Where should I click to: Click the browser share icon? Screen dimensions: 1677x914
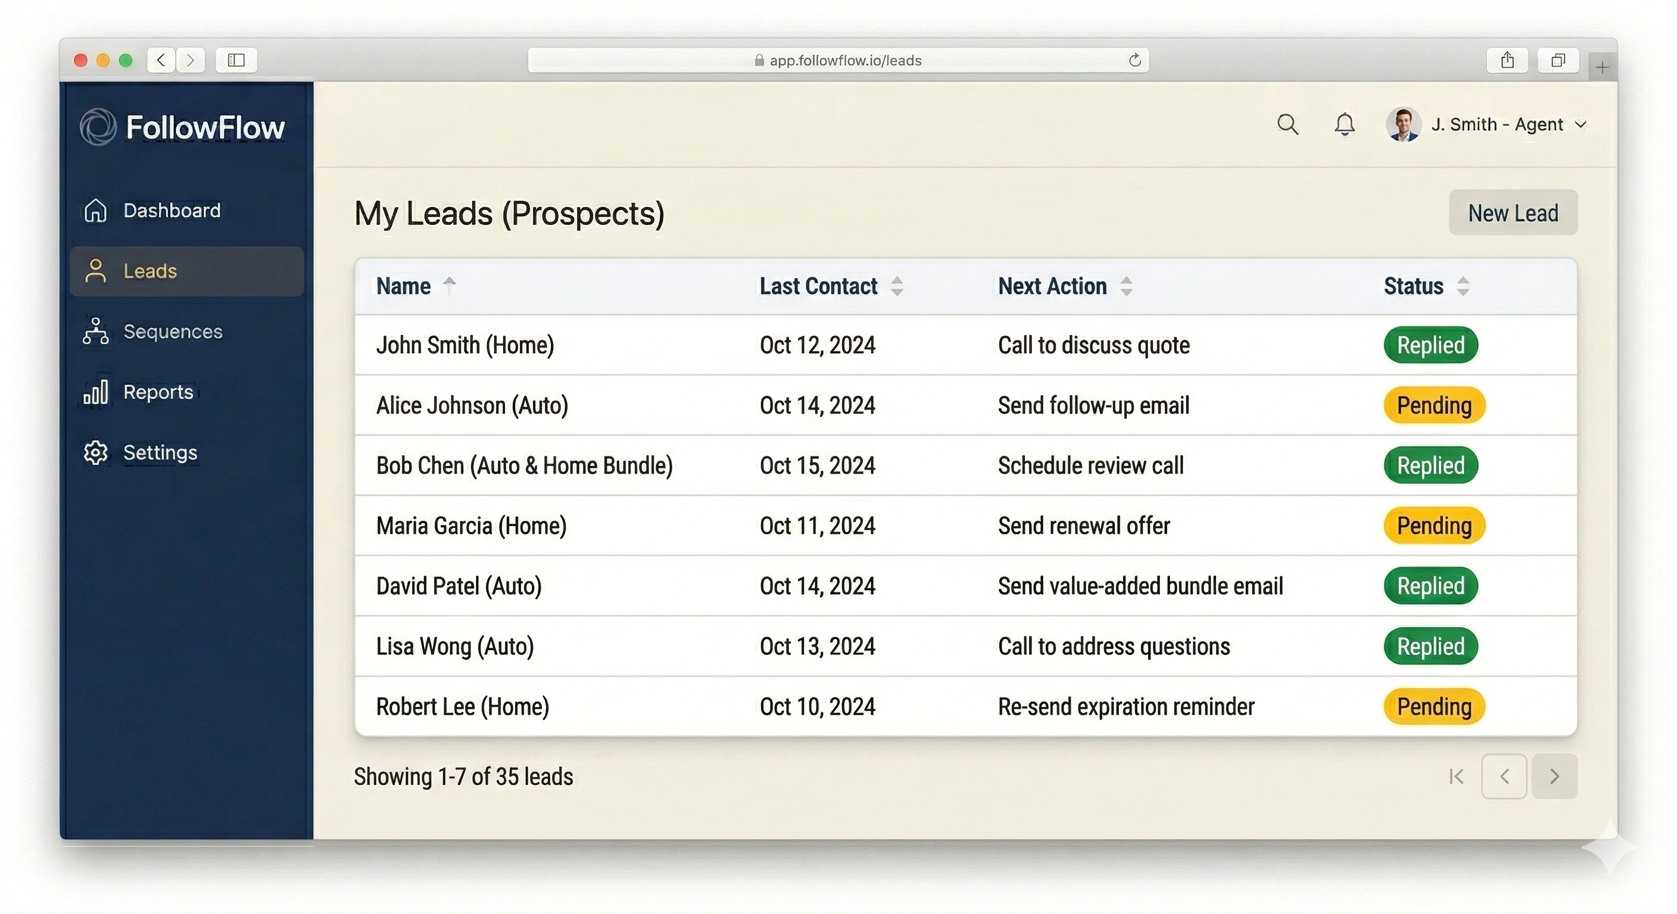tap(1507, 61)
